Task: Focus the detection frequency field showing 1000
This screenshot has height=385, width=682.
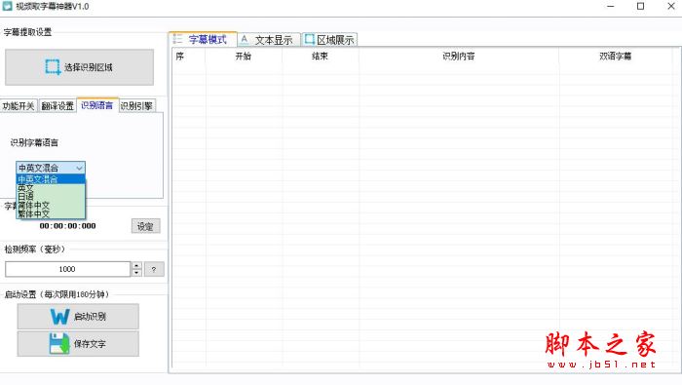Action: click(67, 269)
